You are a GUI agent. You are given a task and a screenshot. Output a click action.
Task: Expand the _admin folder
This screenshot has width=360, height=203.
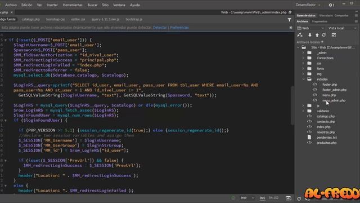[x=303, y=52]
